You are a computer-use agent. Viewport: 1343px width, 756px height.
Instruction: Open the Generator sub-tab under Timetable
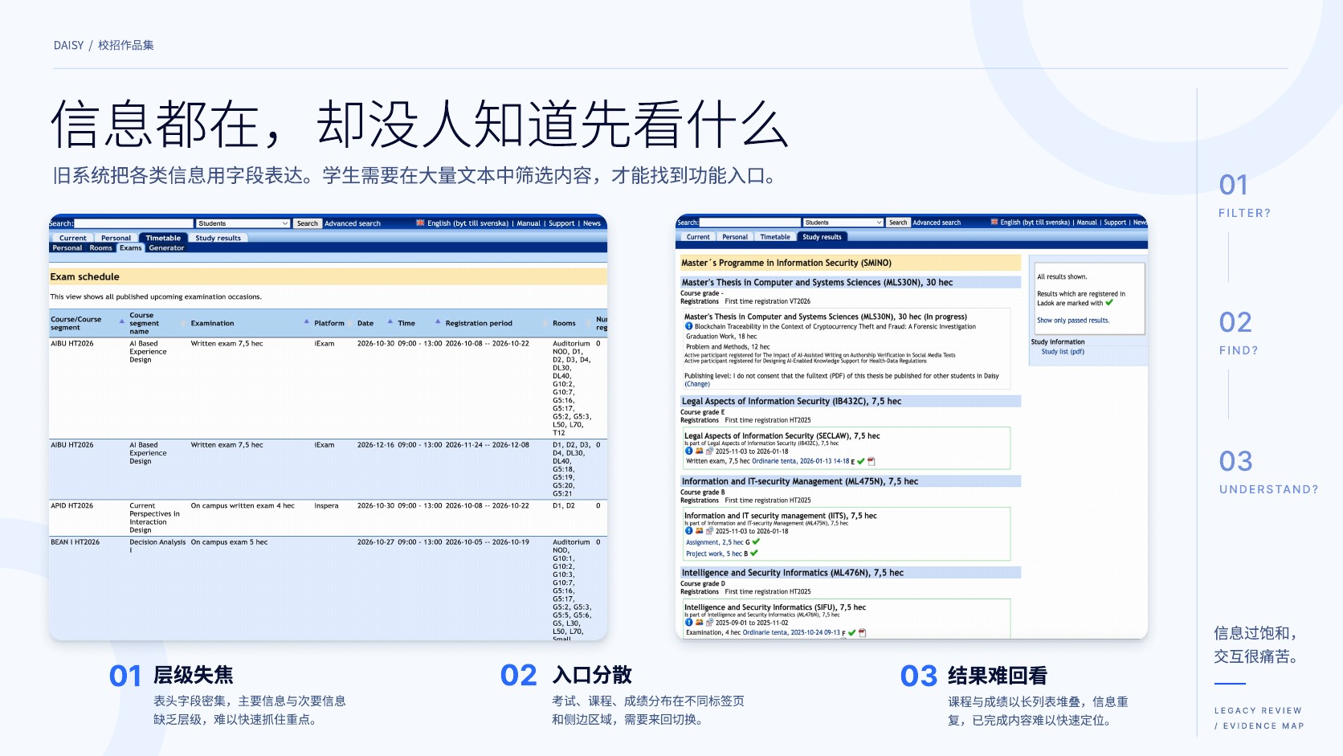(x=166, y=247)
